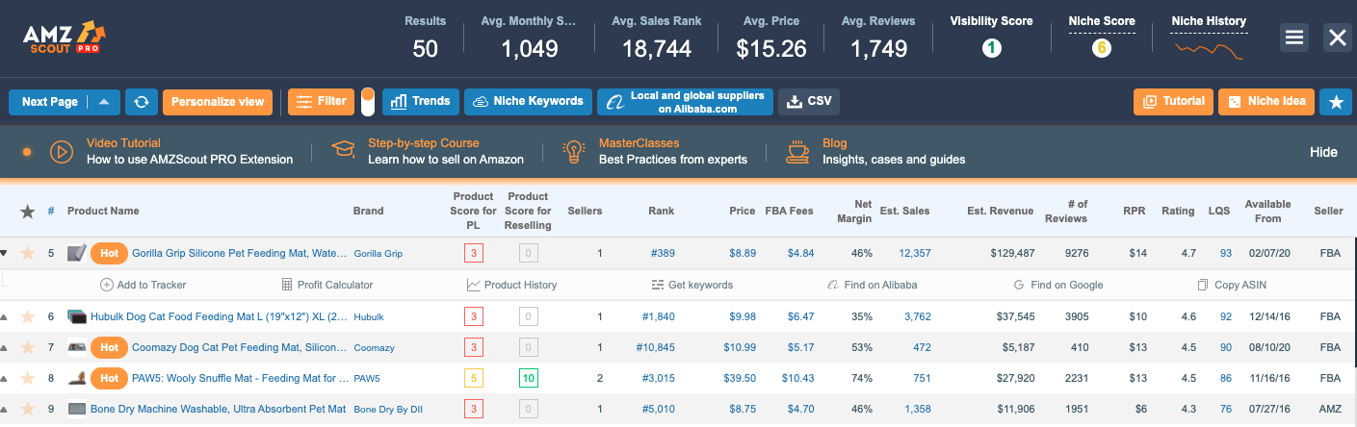The height and width of the screenshot is (427, 1357).
Task: Sort by Net Margin column header
Action: [855, 211]
